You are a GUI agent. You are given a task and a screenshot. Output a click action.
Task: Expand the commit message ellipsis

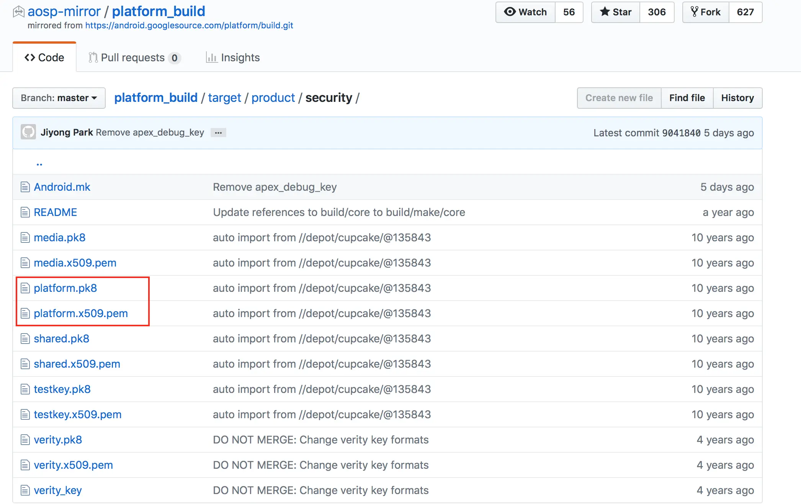coord(218,133)
